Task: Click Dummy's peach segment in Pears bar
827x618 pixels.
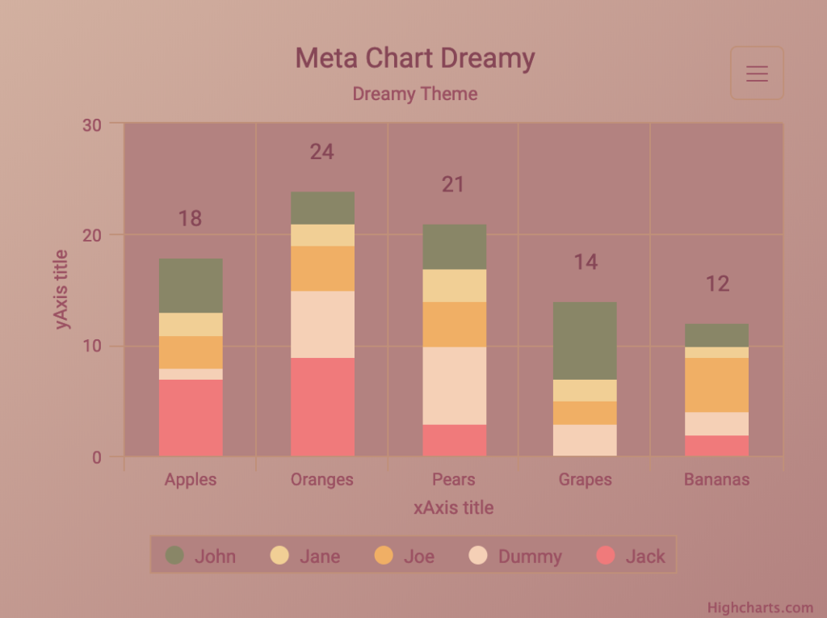Action: pyautogui.click(x=454, y=385)
